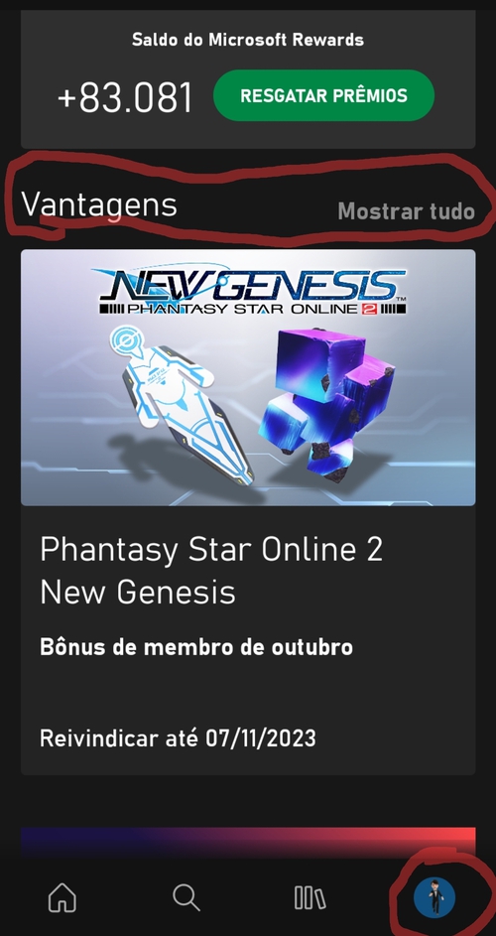Image resolution: width=496 pixels, height=936 pixels.
Task: Click the Saldo do Microsoft Rewards label
Action: [248, 40]
